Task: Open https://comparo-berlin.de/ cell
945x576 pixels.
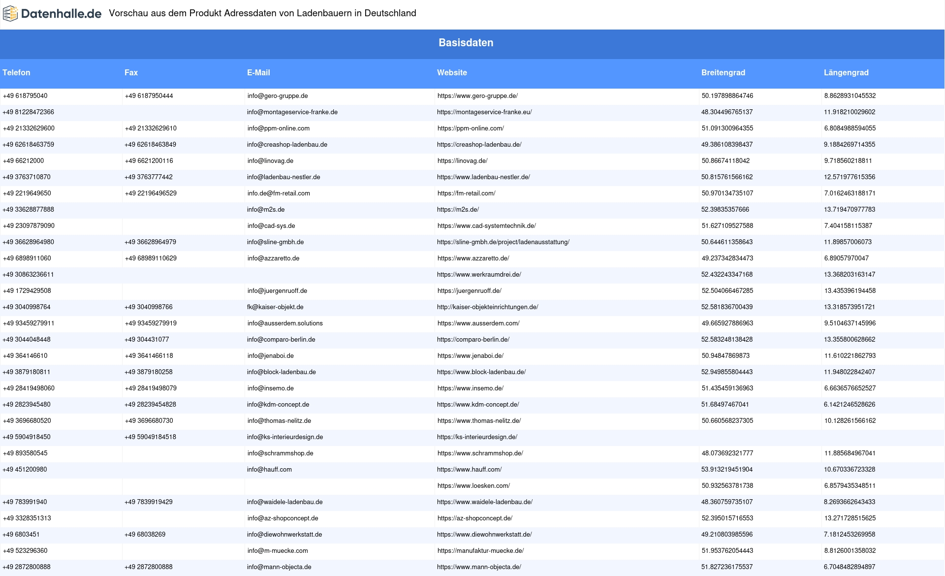Action: click(473, 340)
